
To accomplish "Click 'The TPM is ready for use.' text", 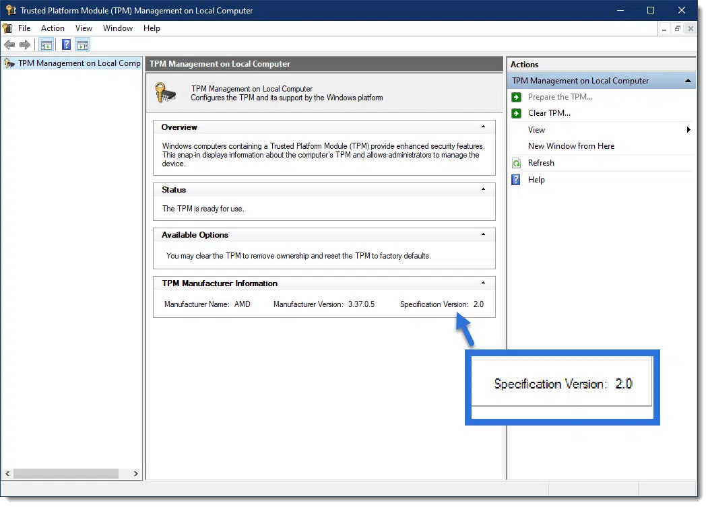I will [x=203, y=209].
